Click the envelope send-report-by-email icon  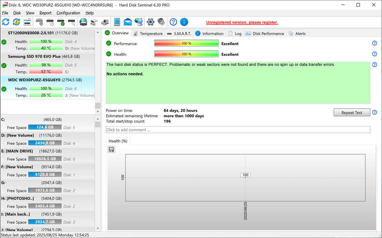pos(128,22)
